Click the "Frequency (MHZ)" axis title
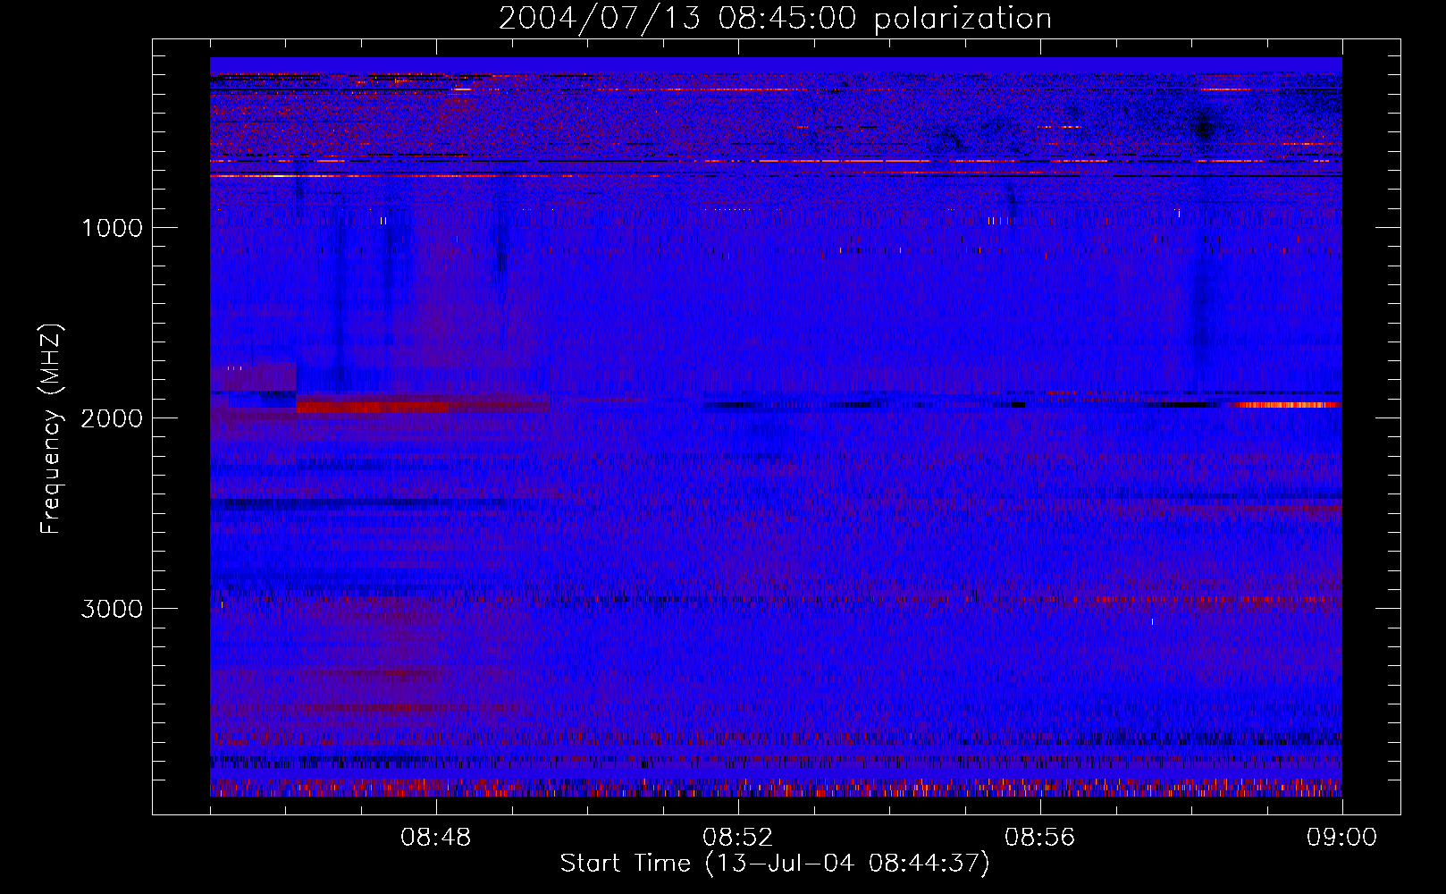The width and height of the screenshot is (1446, 894). (52, 428)
